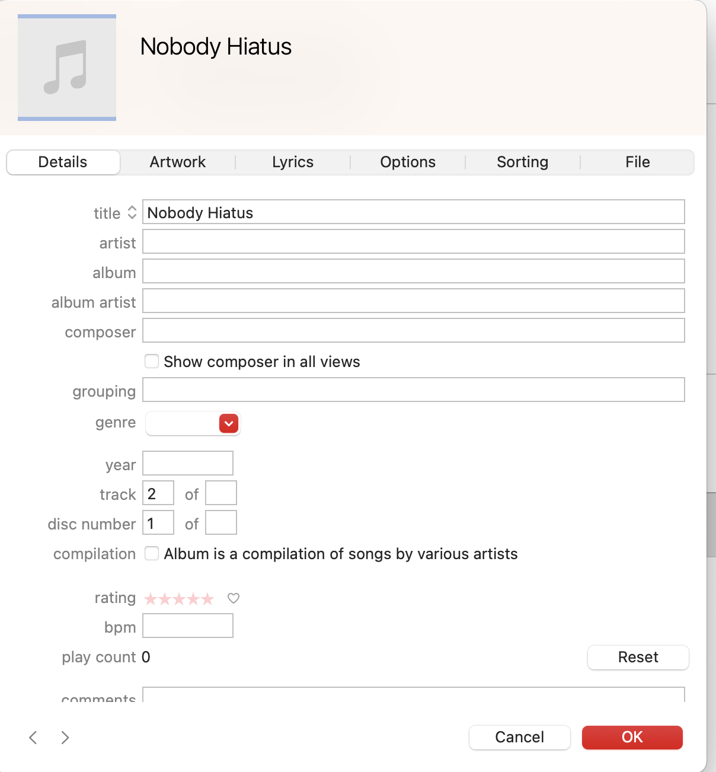This screenshot has width=716, height=772.
Task: Set the five-star rating
Action: pyautogui.click(x=207, y=599)
